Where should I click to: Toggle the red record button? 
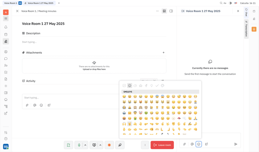[109, 145]
